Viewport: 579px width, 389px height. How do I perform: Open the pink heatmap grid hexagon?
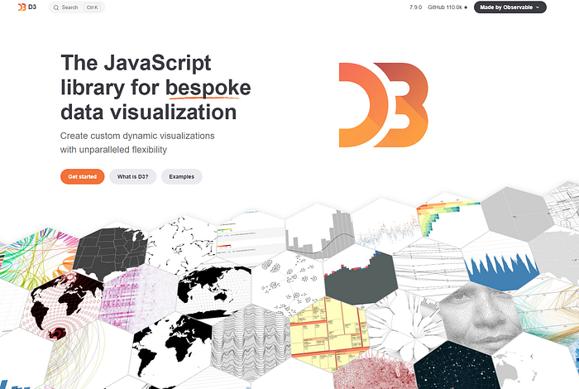pos(139,298)
